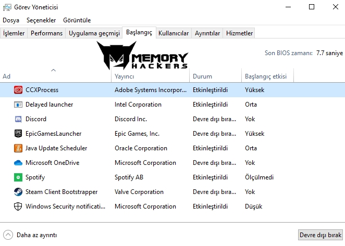Switch to the Uygulama geçmişi tab

pyautogui.click(x=94, y=33)
